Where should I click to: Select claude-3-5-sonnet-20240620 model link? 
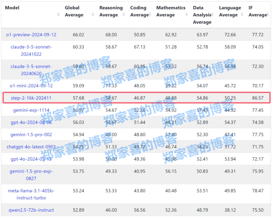tap(31, 70)
